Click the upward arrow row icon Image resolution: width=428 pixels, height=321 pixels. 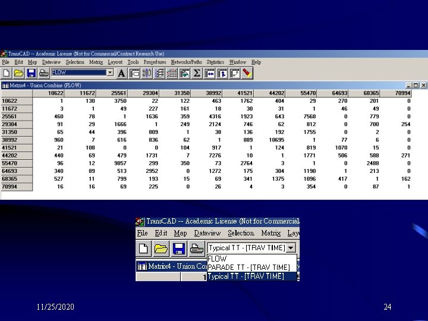click(x=222, y=73)
